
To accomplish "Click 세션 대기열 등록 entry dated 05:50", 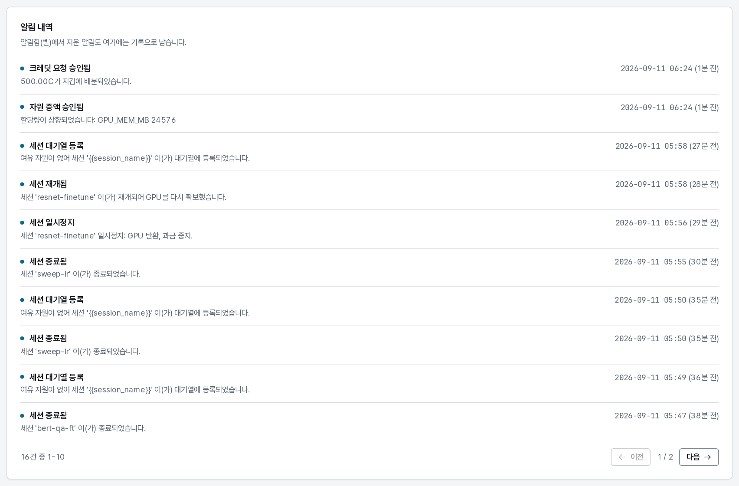I will (x=369, y=306).
